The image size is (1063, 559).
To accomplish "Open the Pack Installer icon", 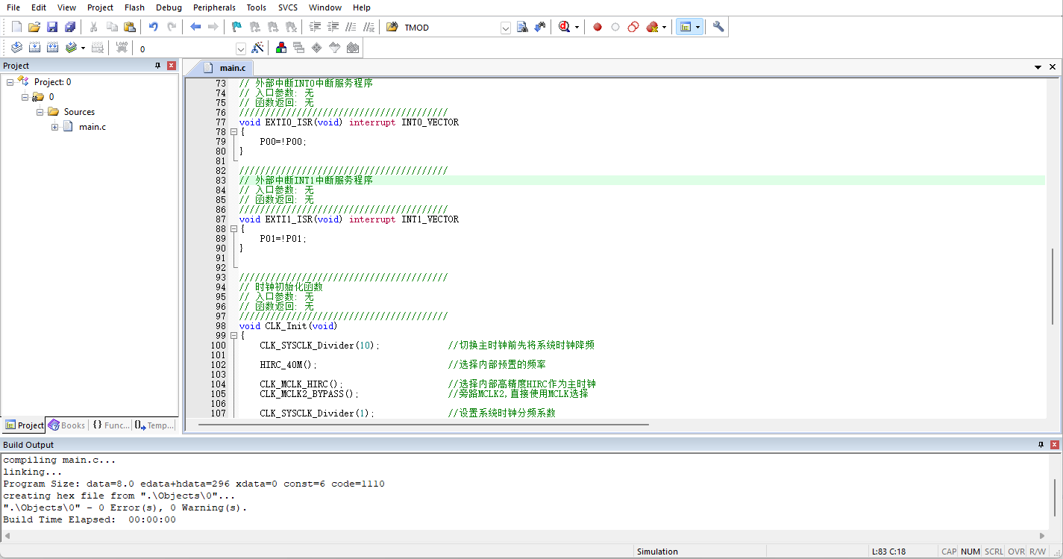I will pyautogui.click(x=353, y=48).
